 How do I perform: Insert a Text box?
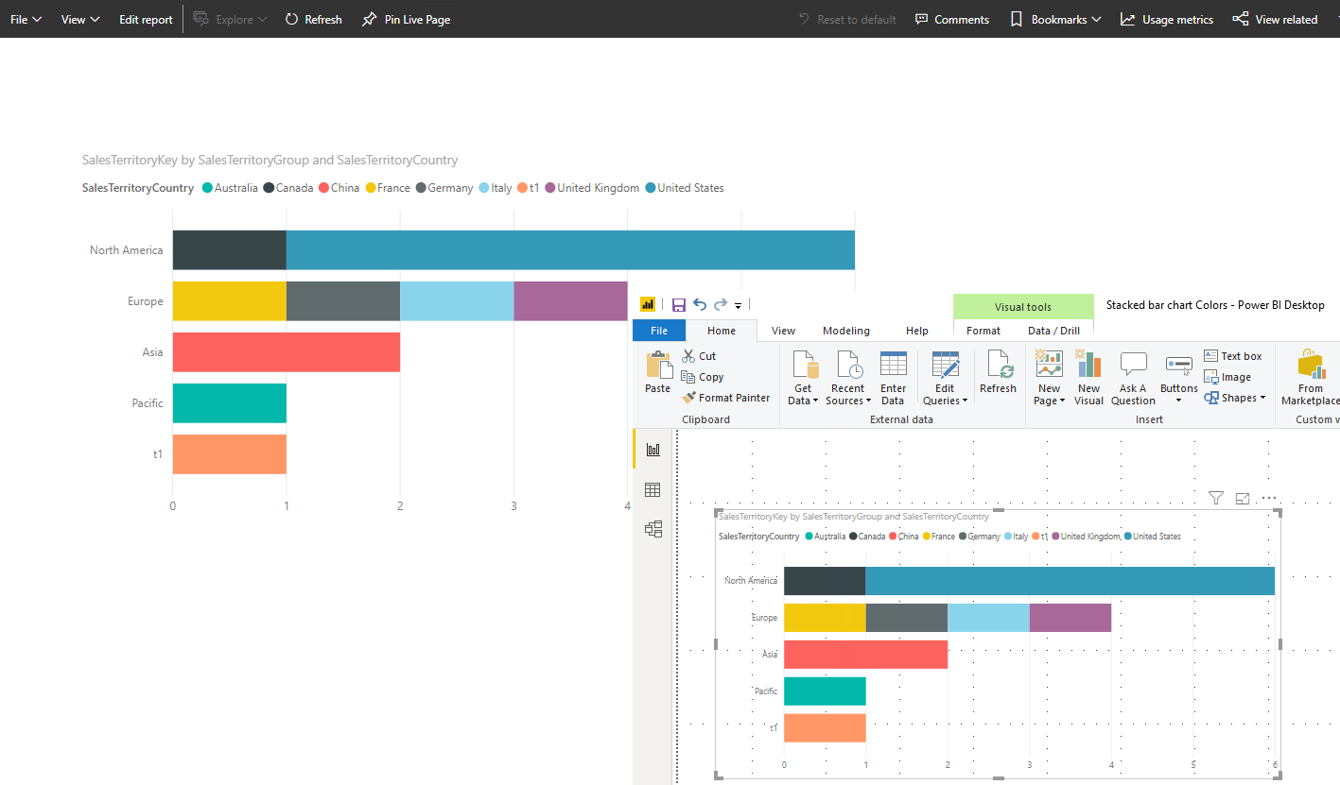point(1233,356)
